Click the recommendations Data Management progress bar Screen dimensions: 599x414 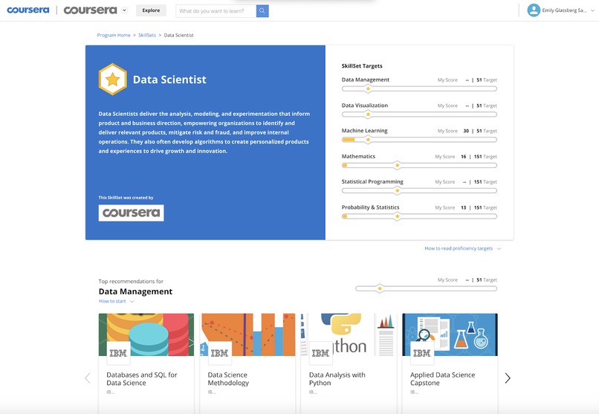426,288
